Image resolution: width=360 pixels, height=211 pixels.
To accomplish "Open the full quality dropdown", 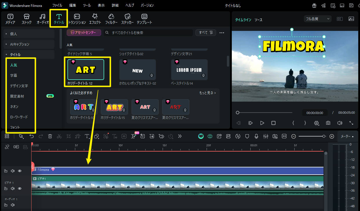I will click(317, 19).
